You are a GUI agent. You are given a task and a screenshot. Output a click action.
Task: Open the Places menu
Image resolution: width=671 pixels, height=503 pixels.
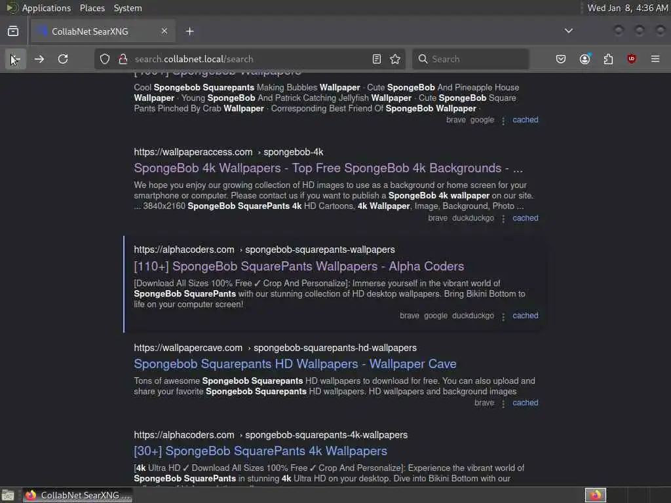point(92,8)
